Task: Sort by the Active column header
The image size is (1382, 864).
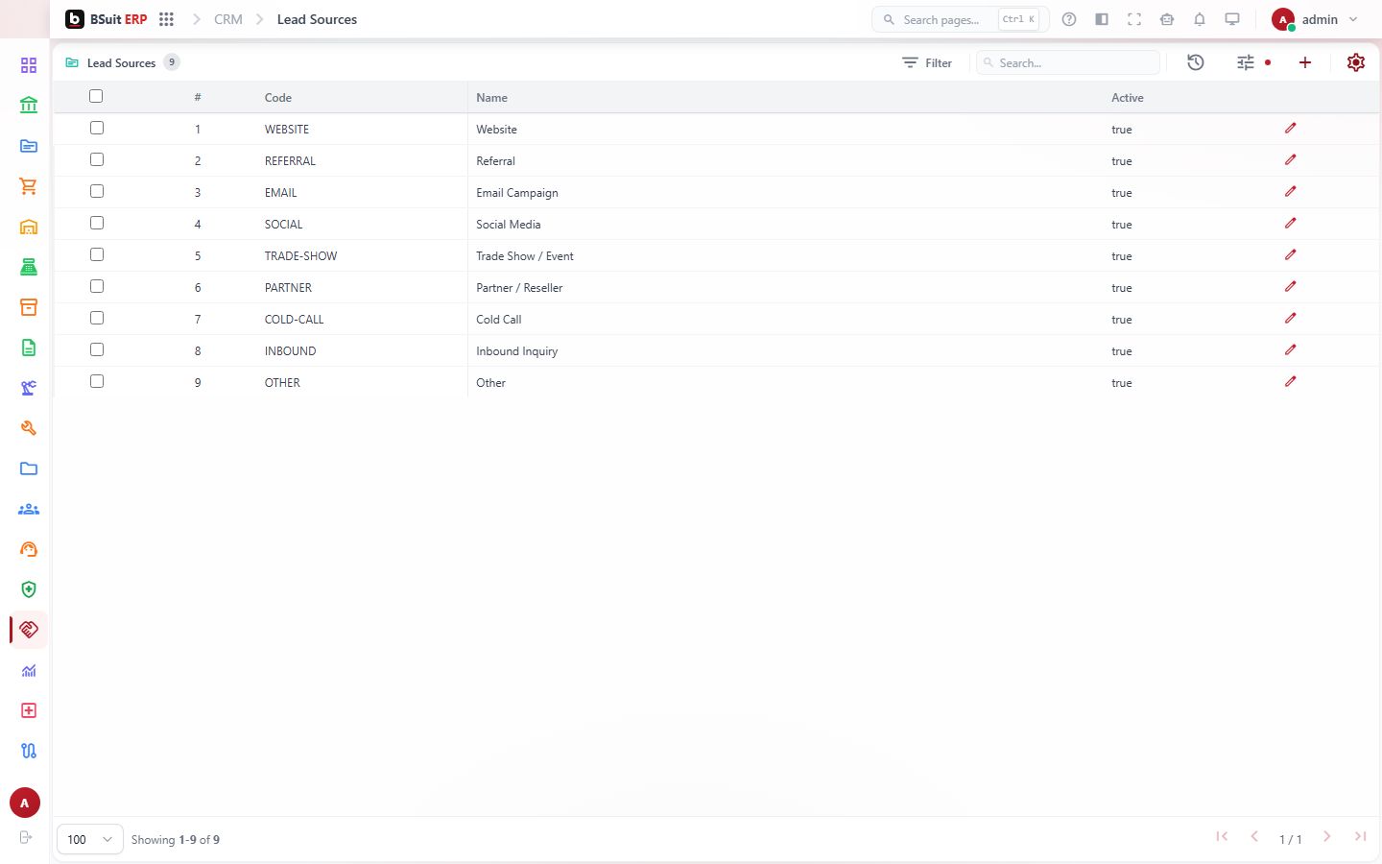Action: [1128, 98]
